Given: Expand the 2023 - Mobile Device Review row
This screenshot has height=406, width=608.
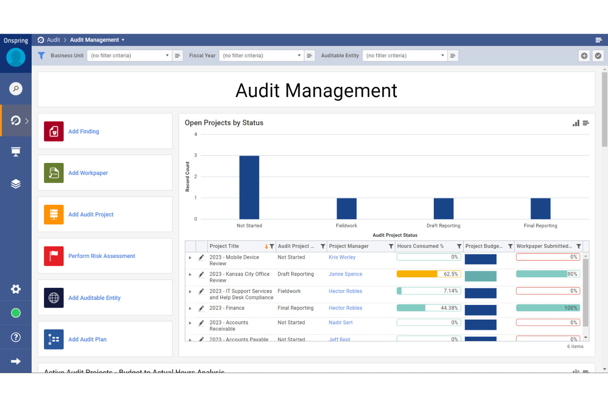Looking at the screenshot, I should [x=190, y=258].
